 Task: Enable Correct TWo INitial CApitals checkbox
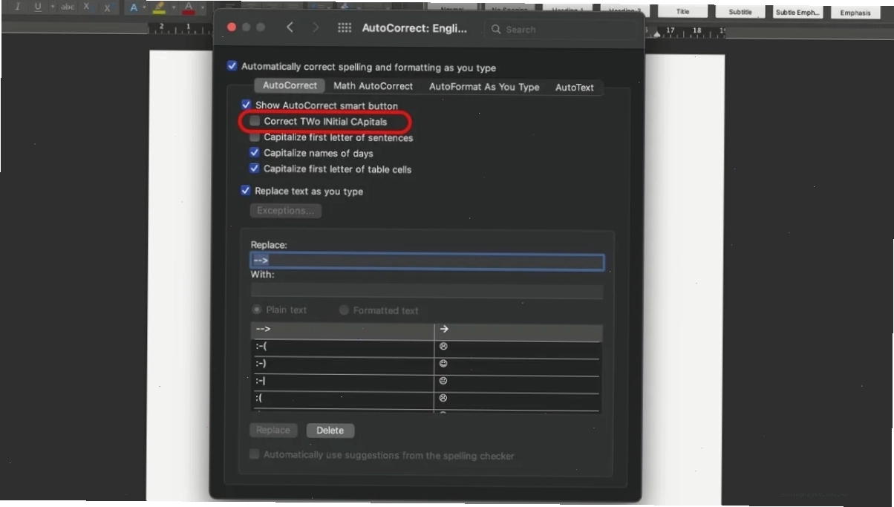click(x=255, y=121)
